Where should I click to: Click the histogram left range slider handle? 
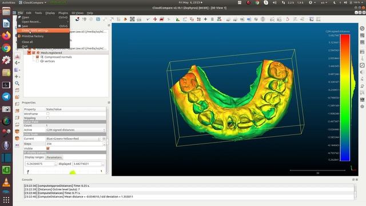pos(28,172)
